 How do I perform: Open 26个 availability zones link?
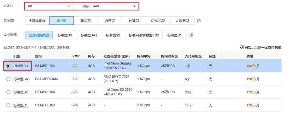[x=188, y=92]
